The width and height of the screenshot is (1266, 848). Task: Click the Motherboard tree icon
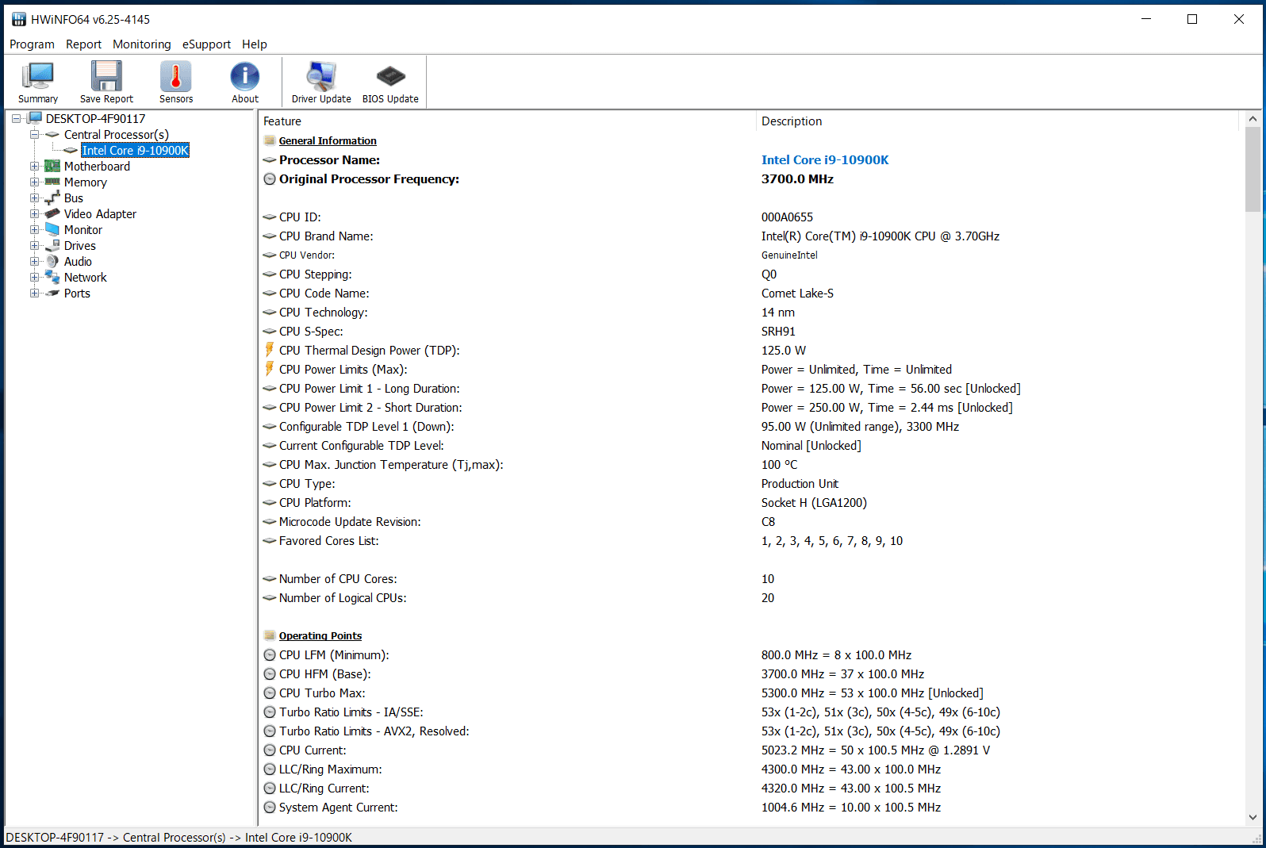tap(52, 166)
